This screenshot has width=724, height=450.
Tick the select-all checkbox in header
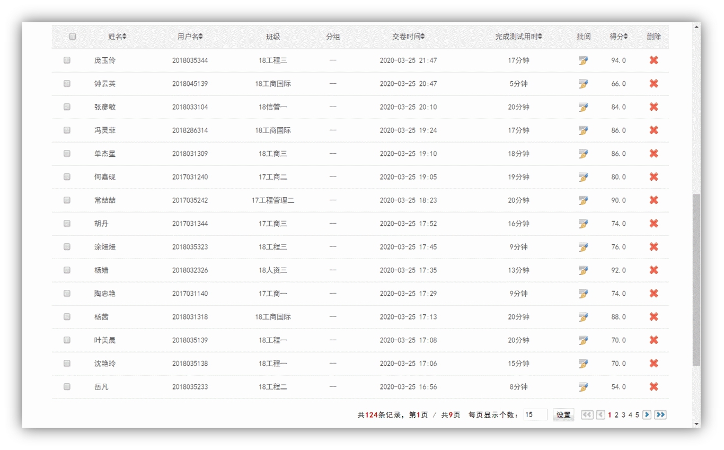pyautogui.click(x=73, y=37)
